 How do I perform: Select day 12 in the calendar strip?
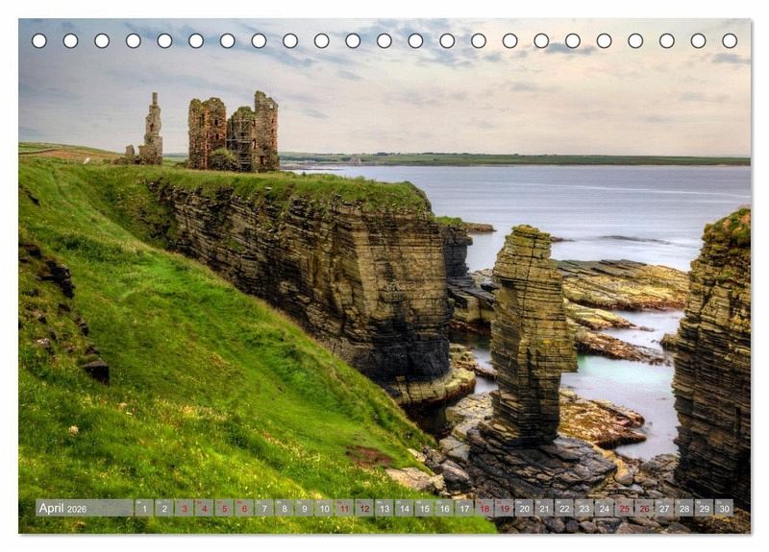364,508
